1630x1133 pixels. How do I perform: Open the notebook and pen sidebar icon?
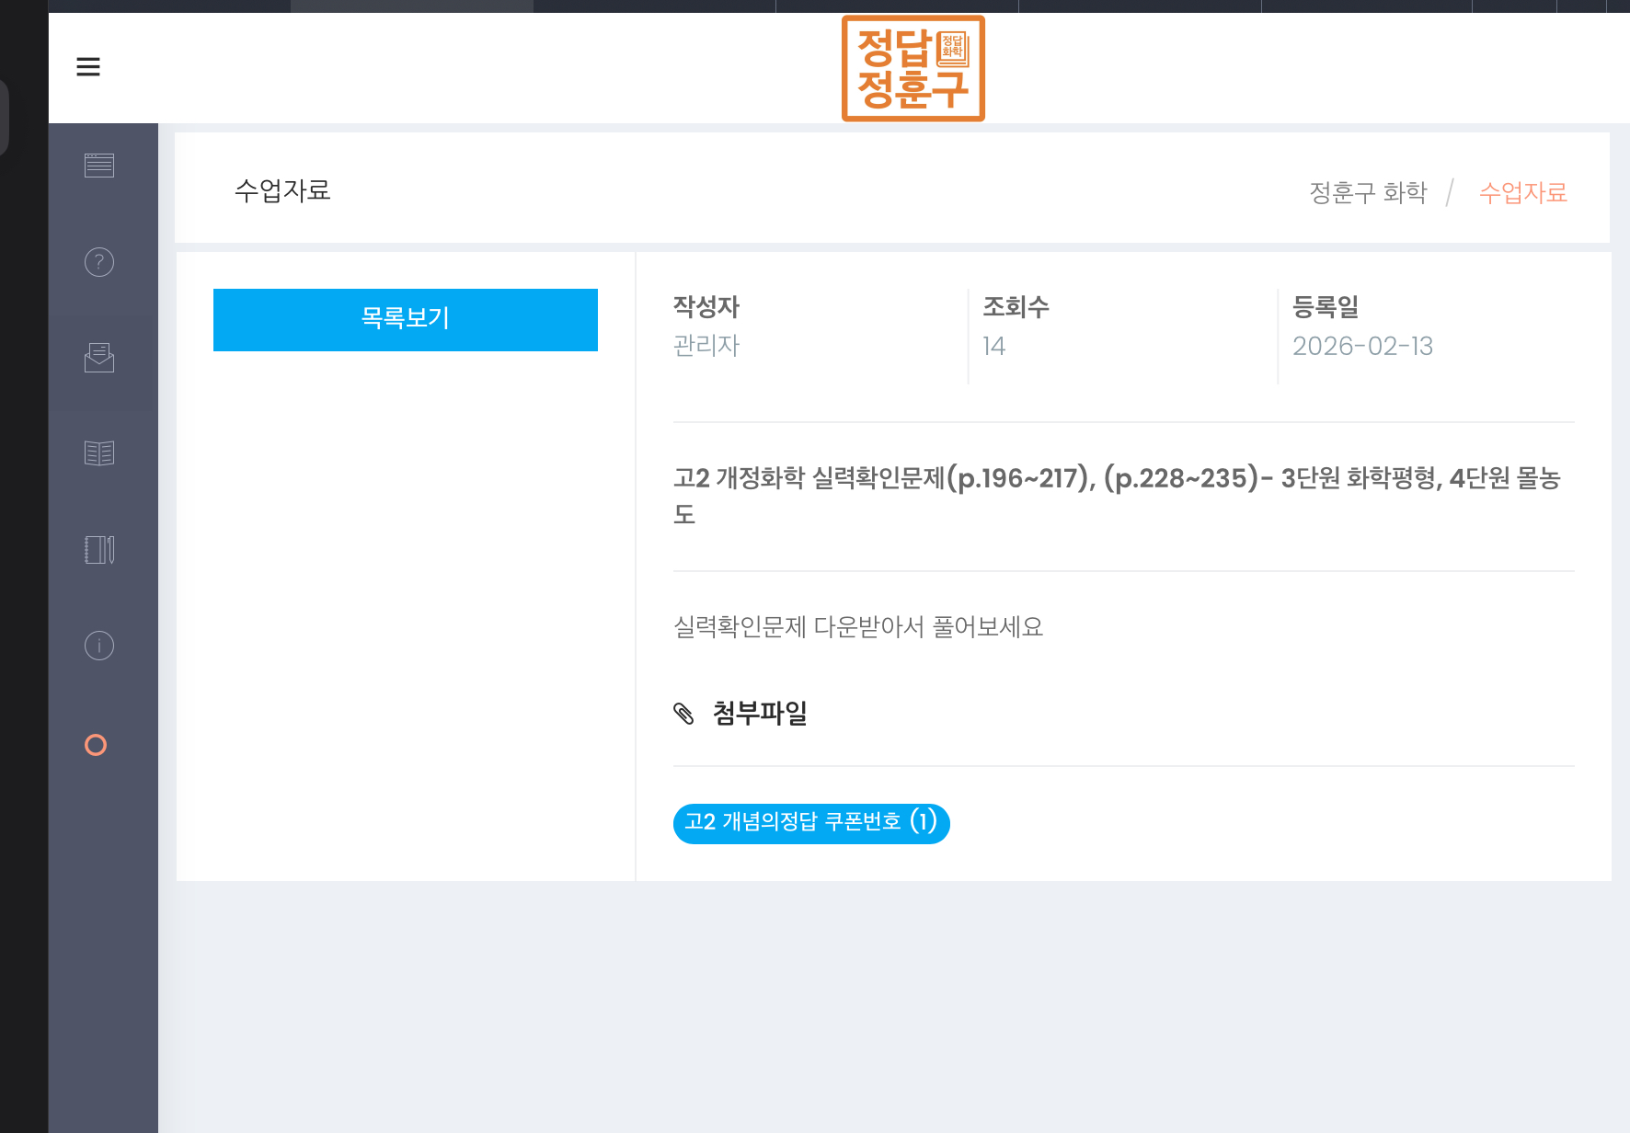point(99,550)
